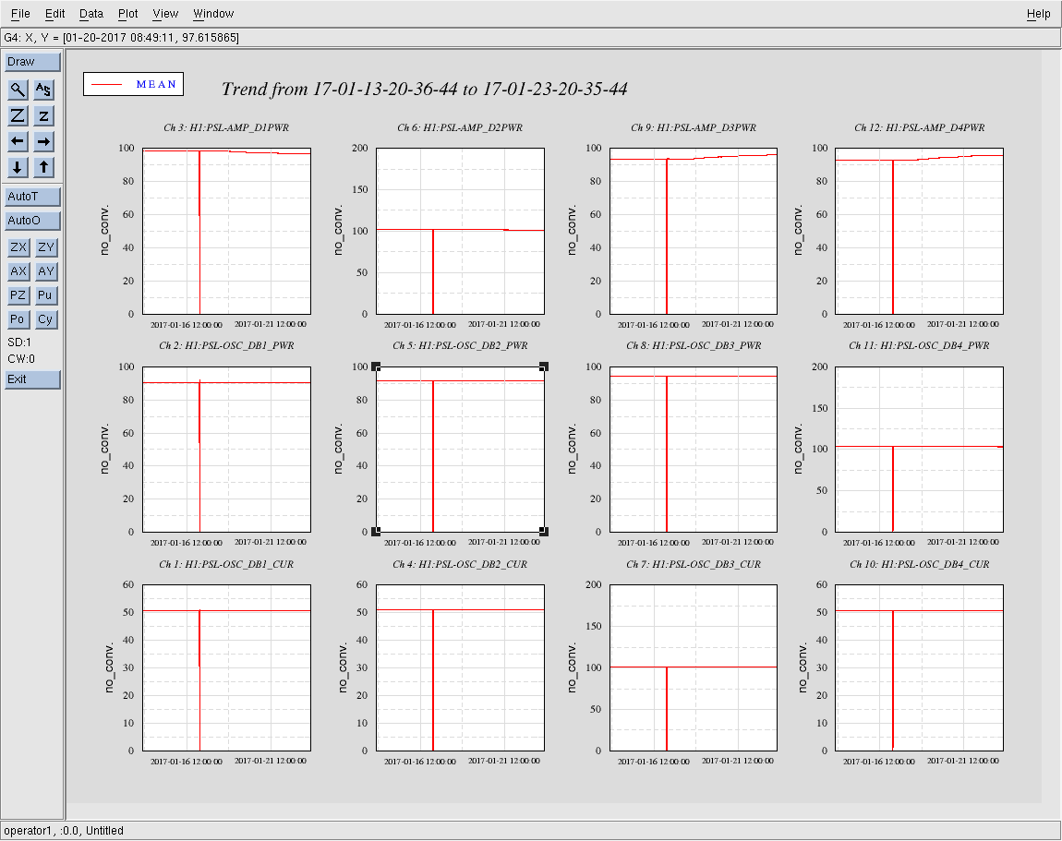Select the AS autoscale tool icon
Image resolution: width=1062 pixels, height=841 pixels.
coord(43,90)
